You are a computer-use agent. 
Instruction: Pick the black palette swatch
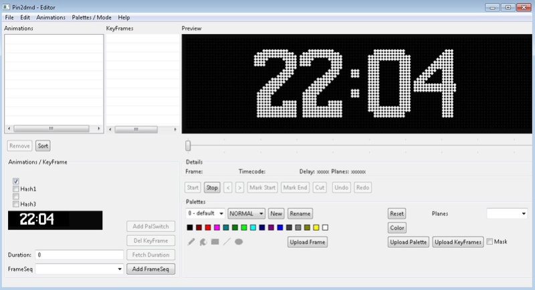coord(190,227)
